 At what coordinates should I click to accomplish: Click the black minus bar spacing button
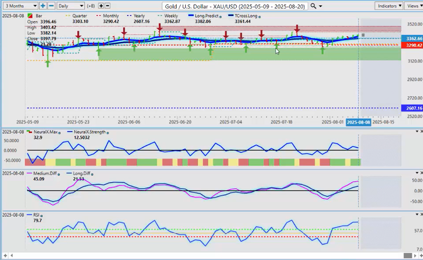point(107,6)
